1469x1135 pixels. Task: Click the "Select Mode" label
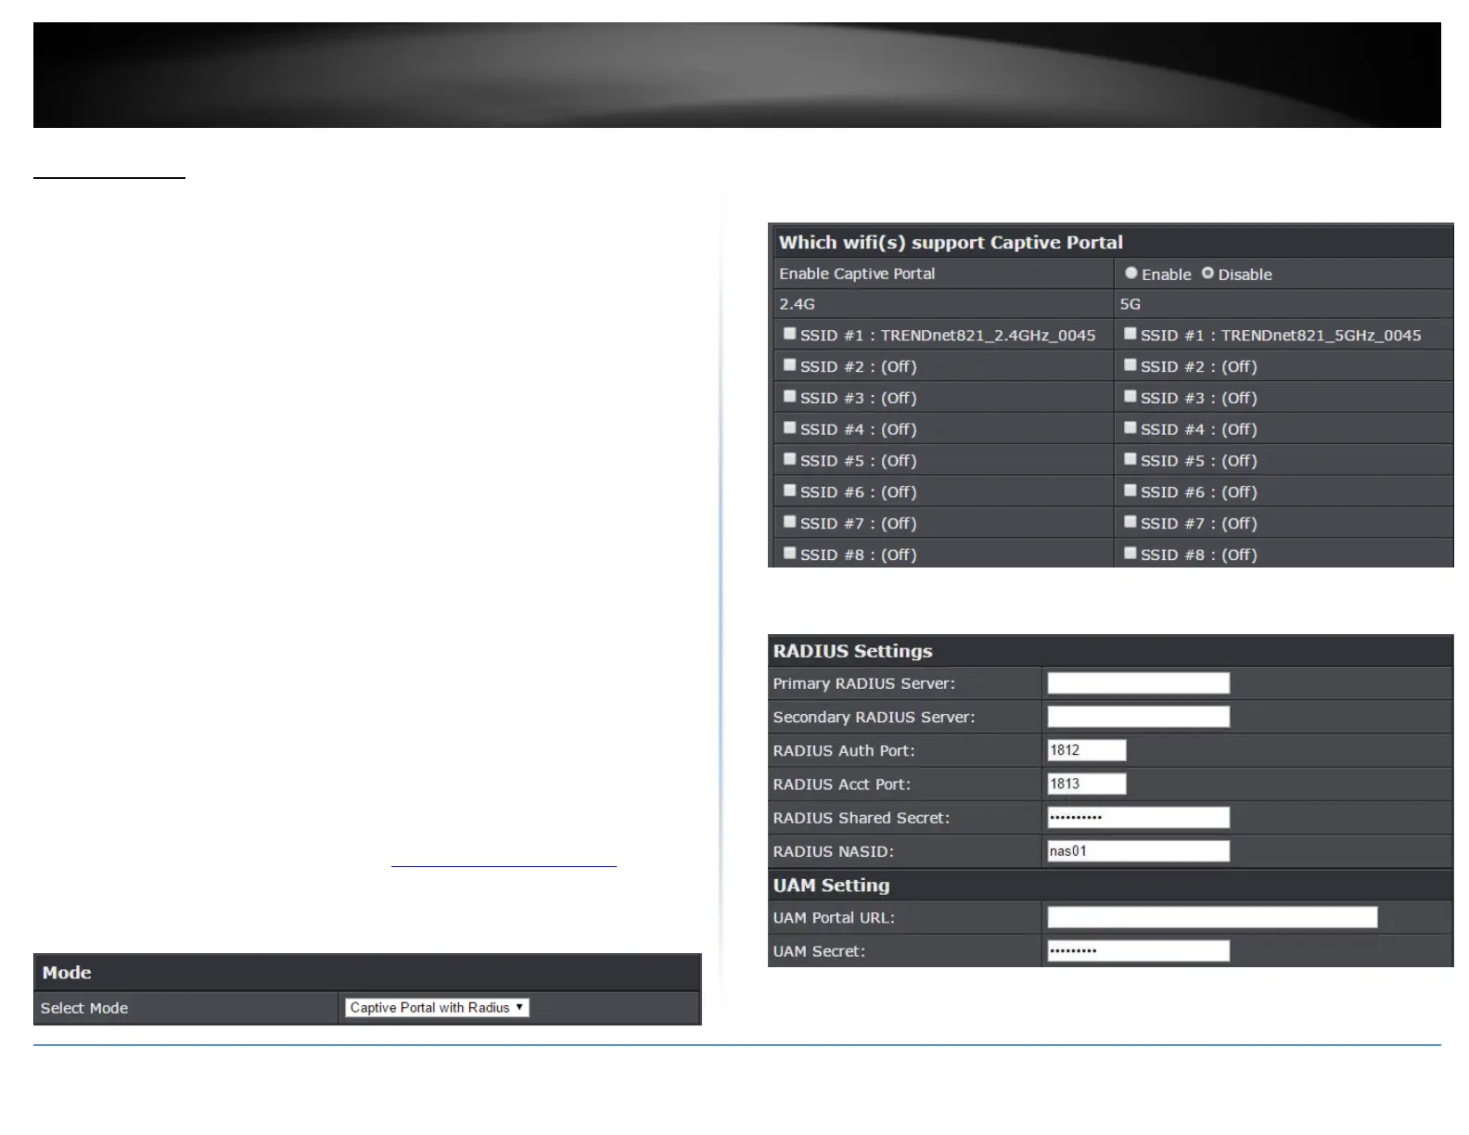(x=84, y=1008)
